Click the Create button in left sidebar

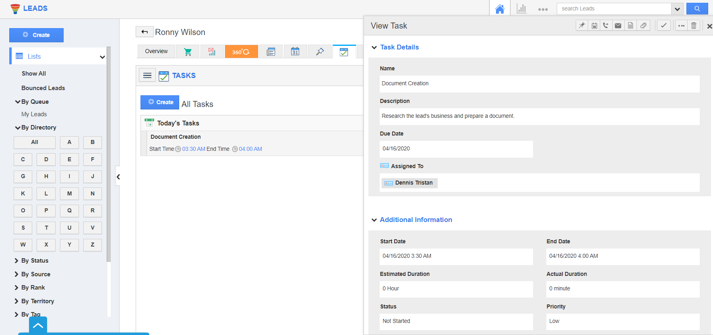36,35
